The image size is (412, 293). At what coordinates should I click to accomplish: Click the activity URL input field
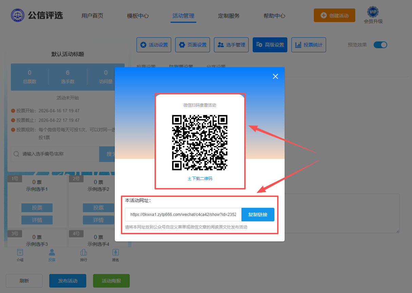click(183, 215)
